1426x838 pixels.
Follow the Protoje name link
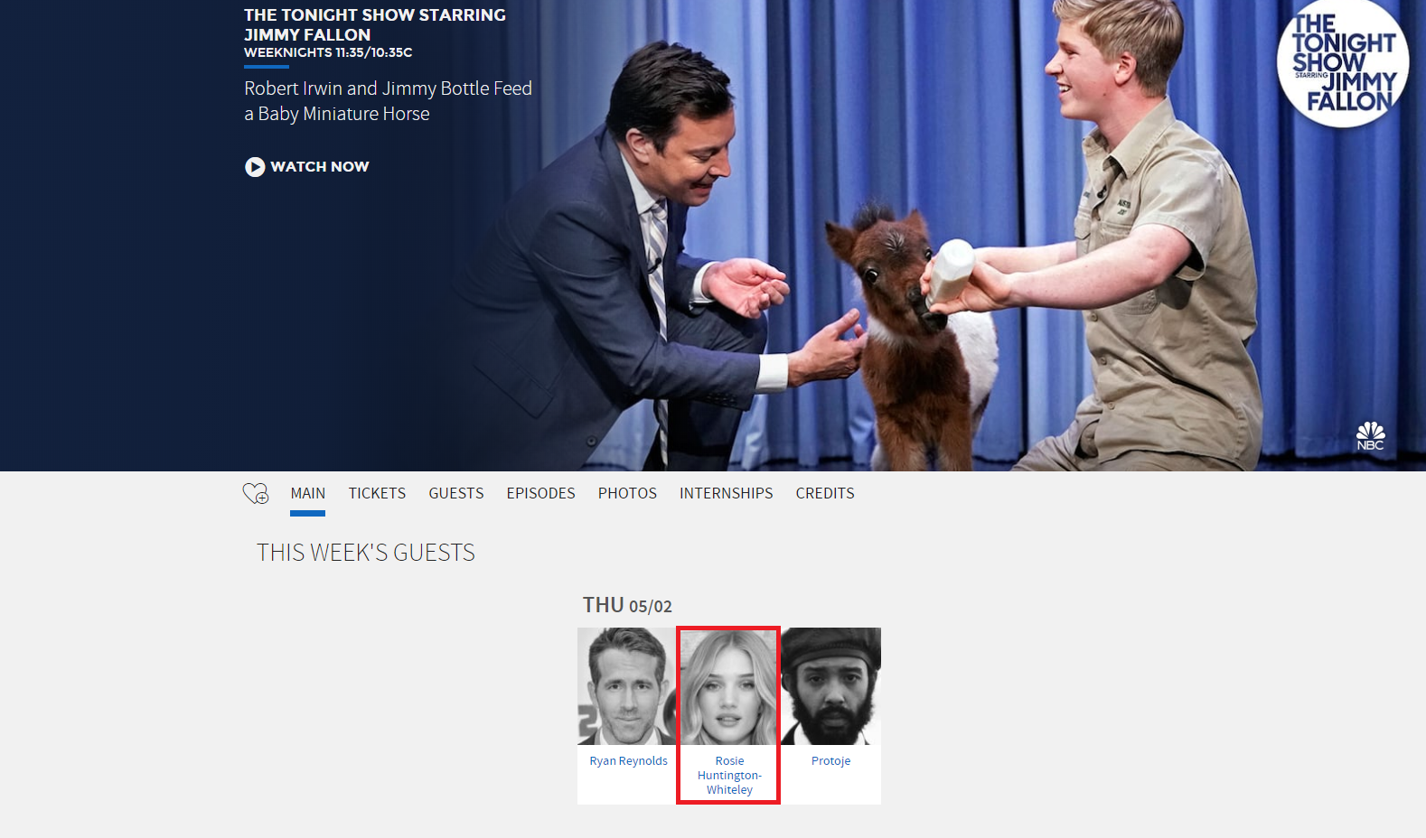[x=830, y=761]
